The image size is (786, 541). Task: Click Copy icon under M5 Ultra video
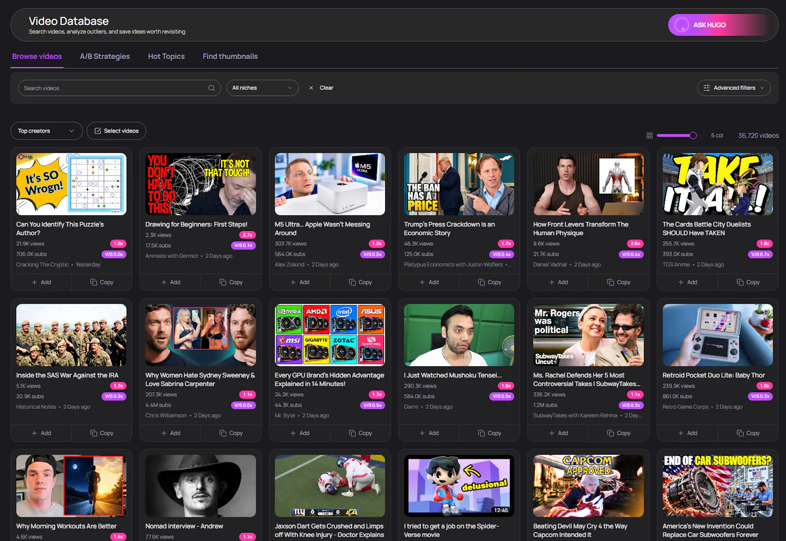tap(352, 283)
